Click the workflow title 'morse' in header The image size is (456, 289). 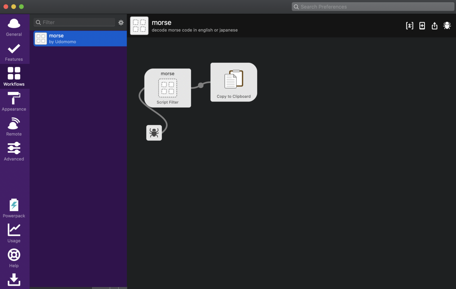coord(161,22)
